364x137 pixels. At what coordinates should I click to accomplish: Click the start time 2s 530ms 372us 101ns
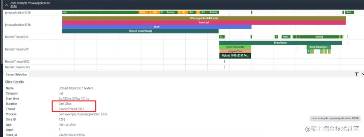click(73, 99)
